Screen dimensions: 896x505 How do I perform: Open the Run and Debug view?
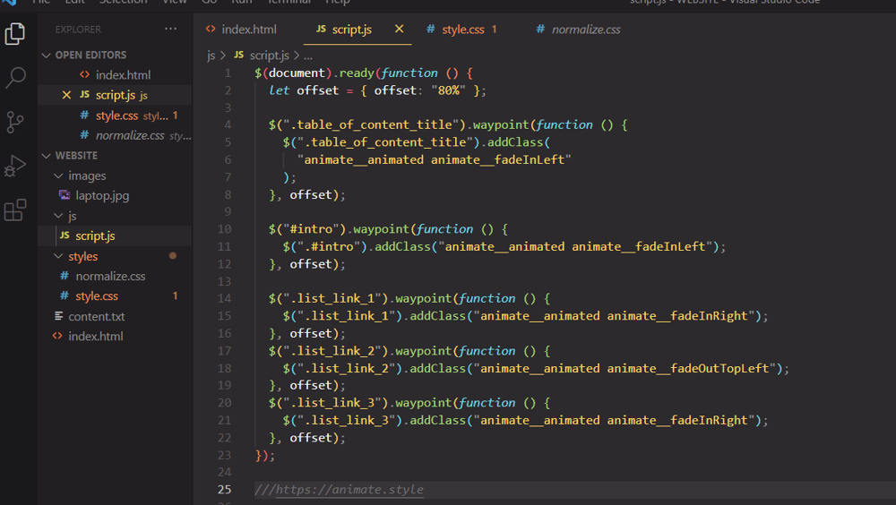(x=15, y=166)
